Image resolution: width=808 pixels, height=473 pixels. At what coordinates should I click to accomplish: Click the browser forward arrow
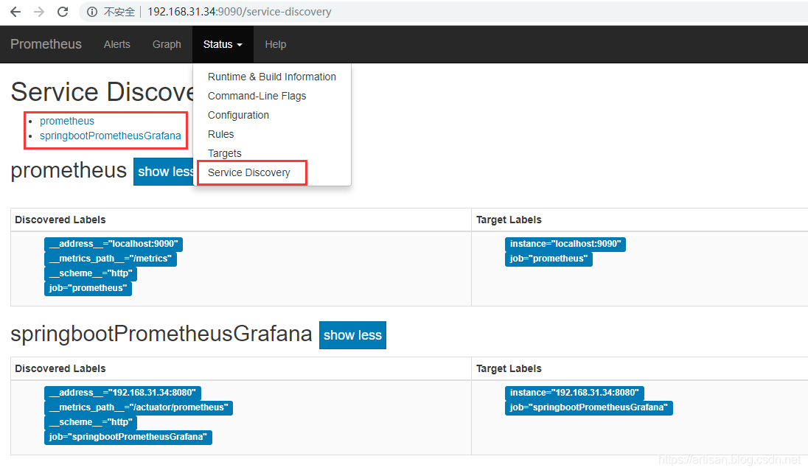point(39,12)
